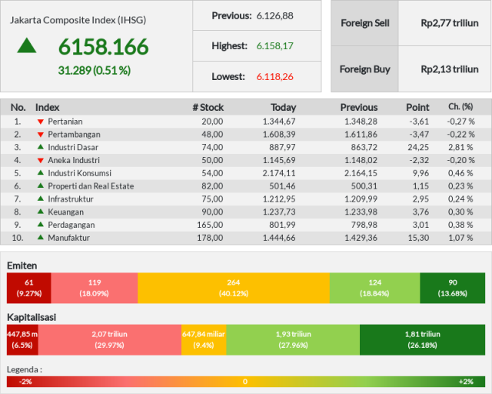
Task: Click the green up arrow beside Infrastruktur
Action: coord(41,199)
